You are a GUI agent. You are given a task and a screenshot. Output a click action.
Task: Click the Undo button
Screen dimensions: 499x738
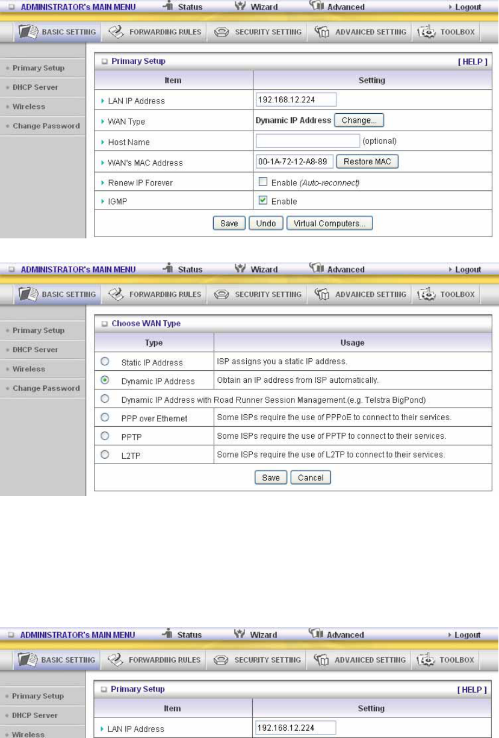click(x=266, y=223)
